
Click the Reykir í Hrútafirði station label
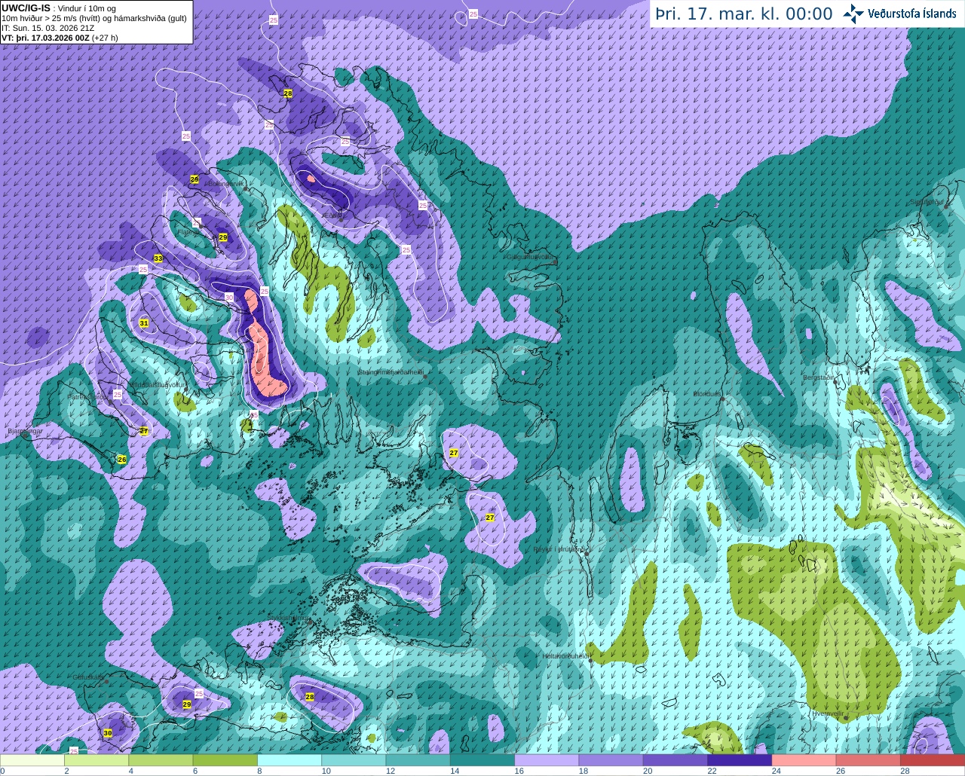(x=559, y=549)
